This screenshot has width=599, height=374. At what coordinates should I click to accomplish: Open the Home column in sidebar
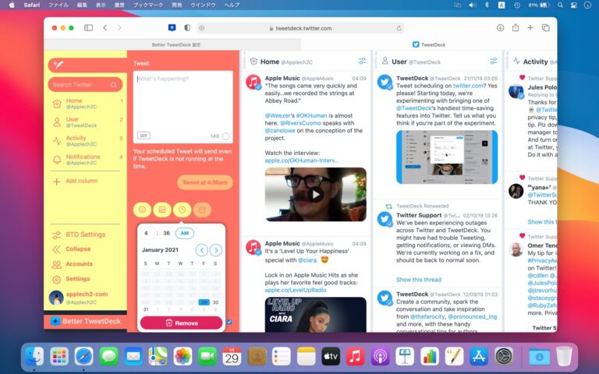pos(87,104)
